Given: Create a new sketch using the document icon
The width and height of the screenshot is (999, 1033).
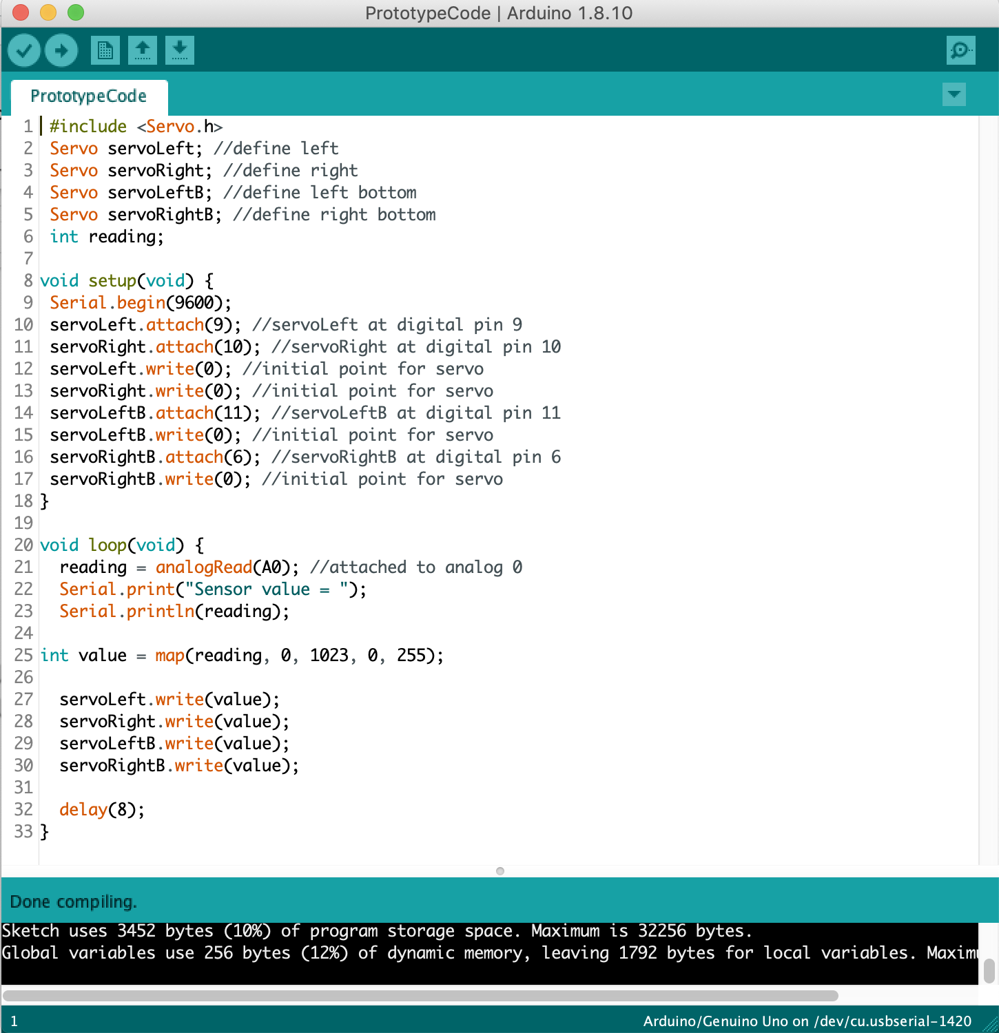Looking at the screenshot, I should tap(104, 50).
